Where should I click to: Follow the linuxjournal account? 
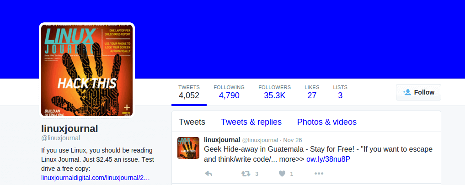(x=418, y=92)
